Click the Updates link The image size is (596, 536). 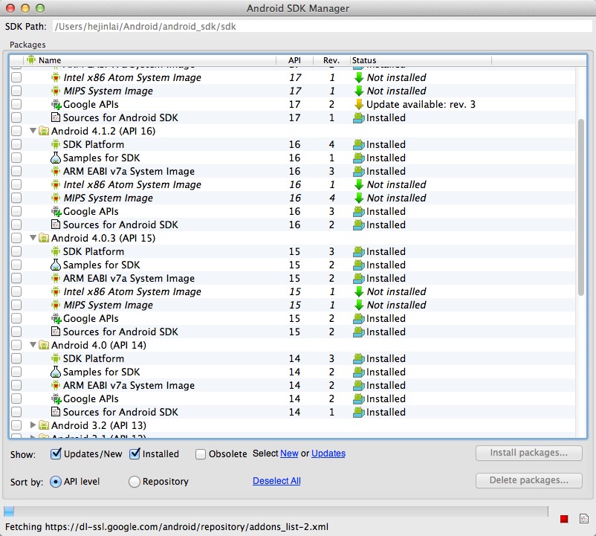point(328,453)
